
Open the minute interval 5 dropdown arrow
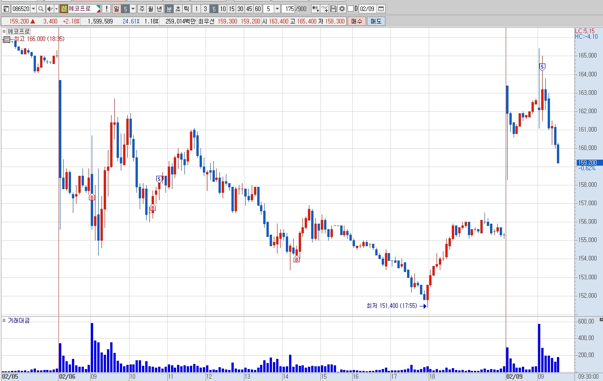(x=277, y=9)
